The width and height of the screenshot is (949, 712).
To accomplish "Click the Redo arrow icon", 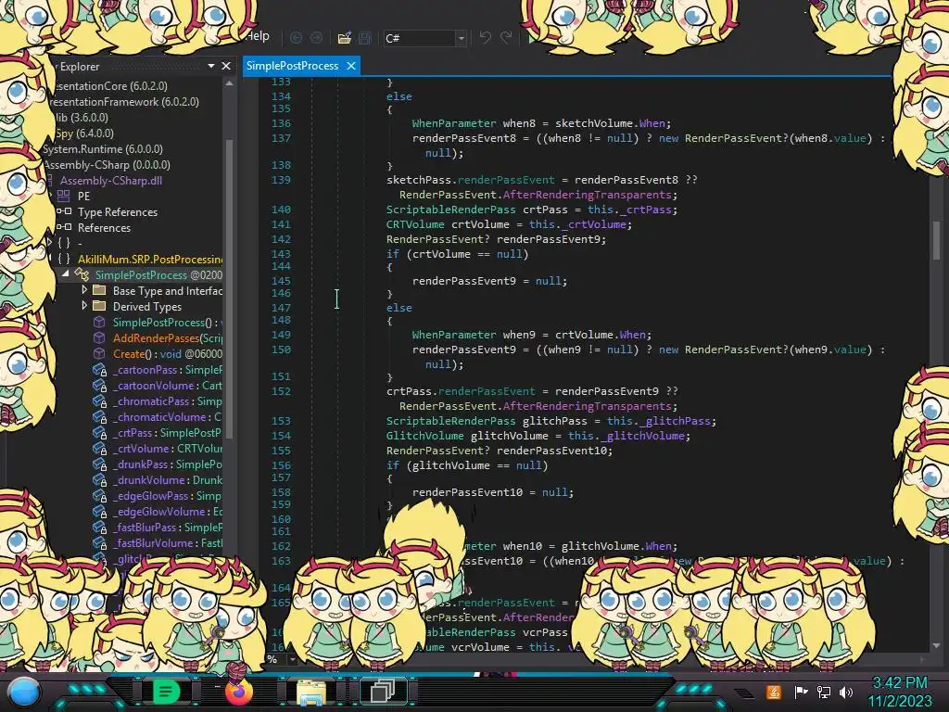I will coord(506,37).
